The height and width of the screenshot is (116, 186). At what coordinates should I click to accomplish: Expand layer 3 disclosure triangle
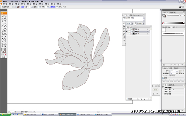click(131, 29)
